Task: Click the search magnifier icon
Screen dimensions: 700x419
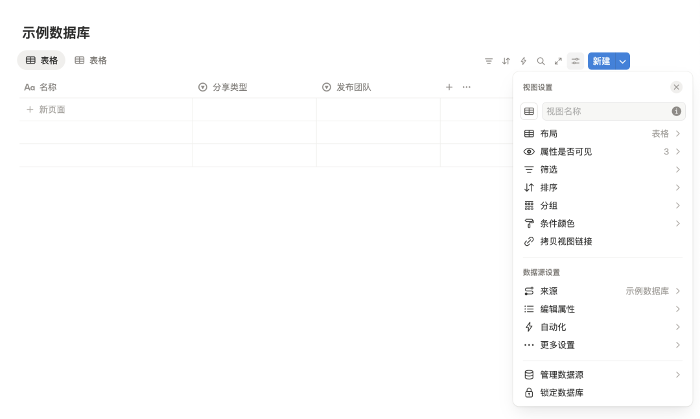Action: (x=541, y=61)
